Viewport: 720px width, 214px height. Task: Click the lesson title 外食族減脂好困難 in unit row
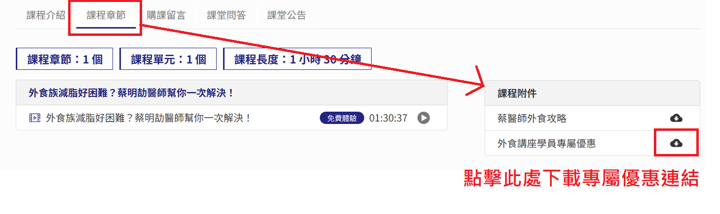(149, 118)
